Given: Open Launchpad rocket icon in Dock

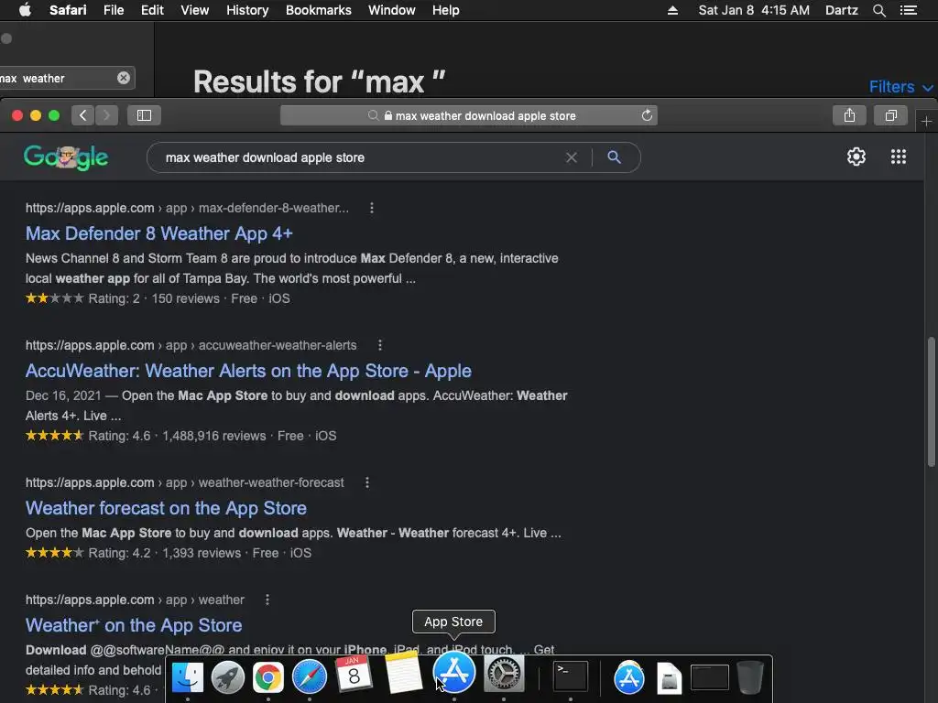Looking at the screenshot, I should pos(228,677).
